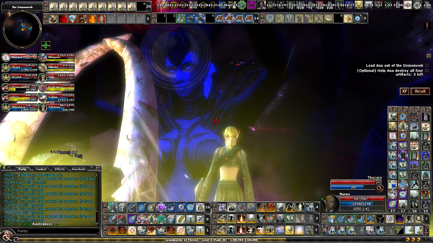Click the chat window scrollbar

coord(96,200)
